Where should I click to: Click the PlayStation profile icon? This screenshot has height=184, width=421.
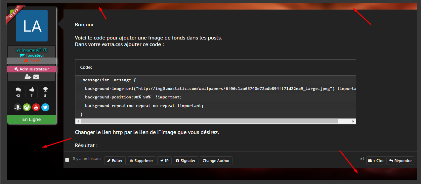click(x=18, y=107)
